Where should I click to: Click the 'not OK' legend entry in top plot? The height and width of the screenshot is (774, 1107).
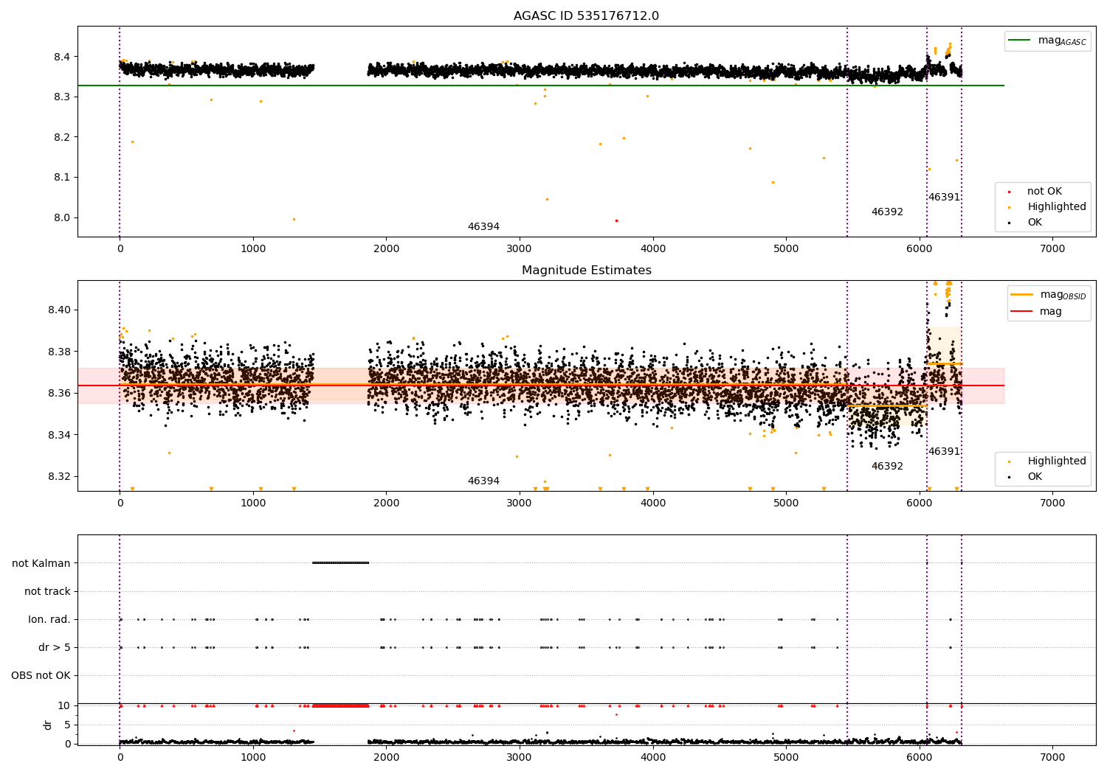tap(1044, 192)
